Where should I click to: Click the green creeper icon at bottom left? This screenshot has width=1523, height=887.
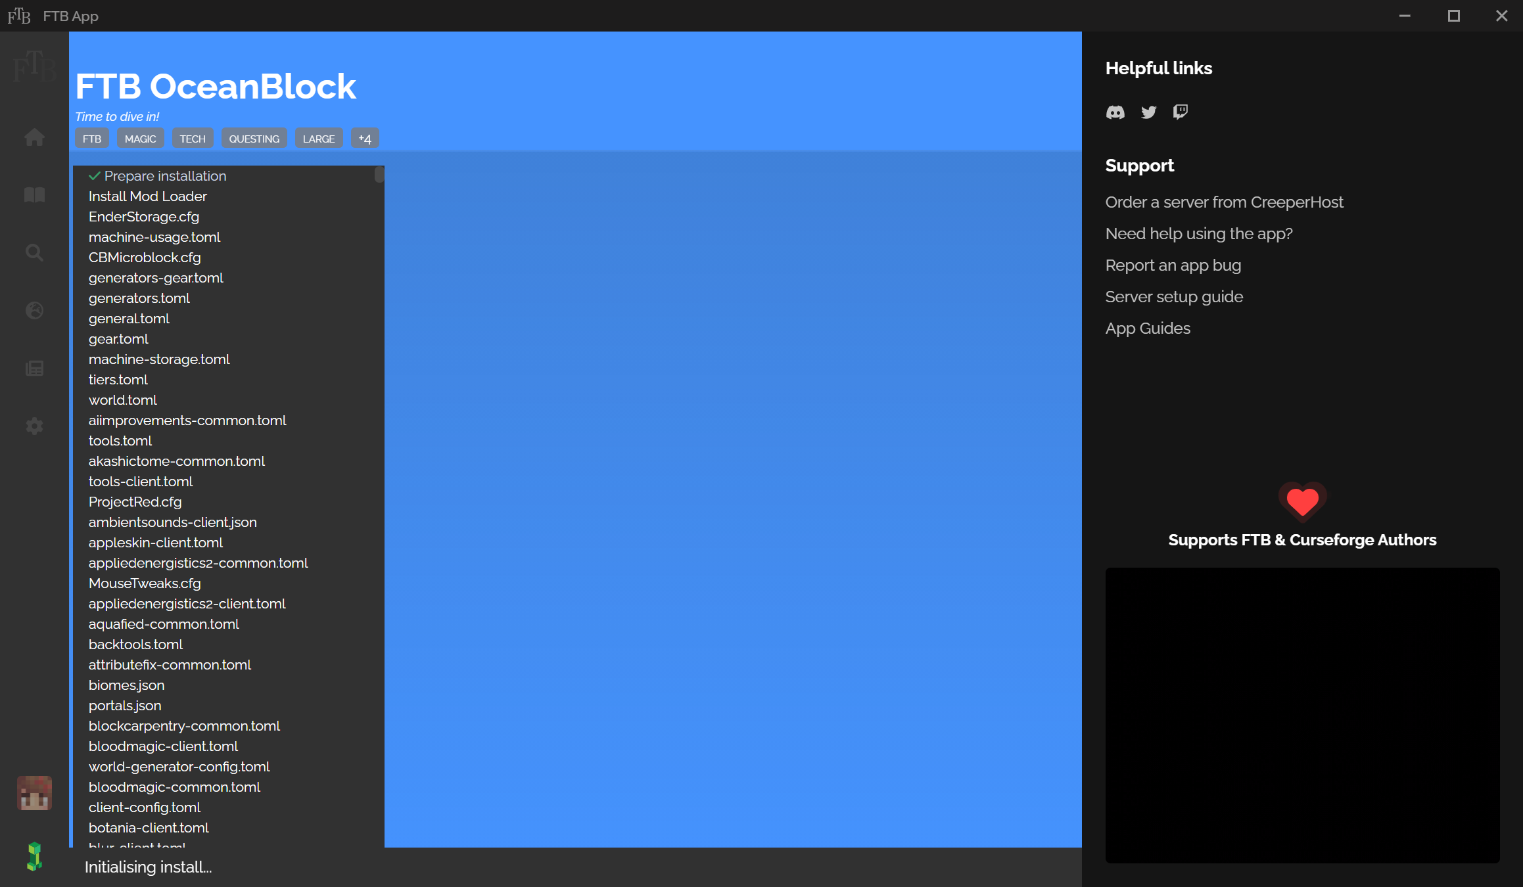[34, 856]
